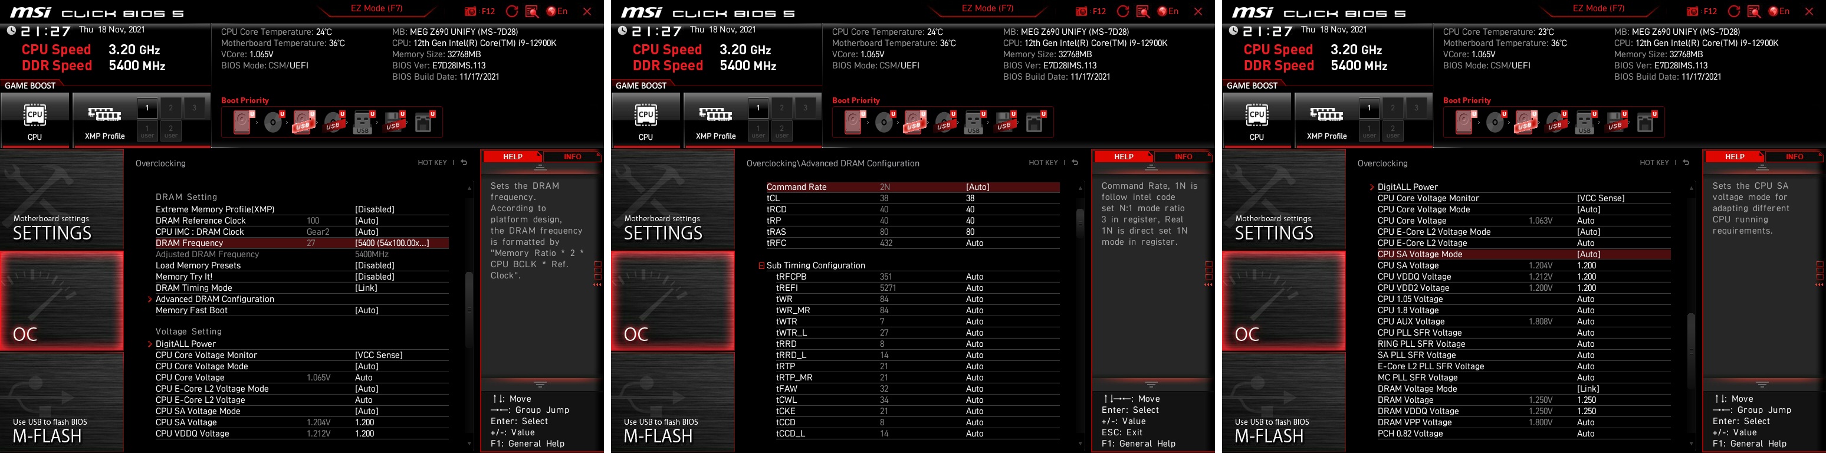Open the Memory Try It! setting

point(302,277)
